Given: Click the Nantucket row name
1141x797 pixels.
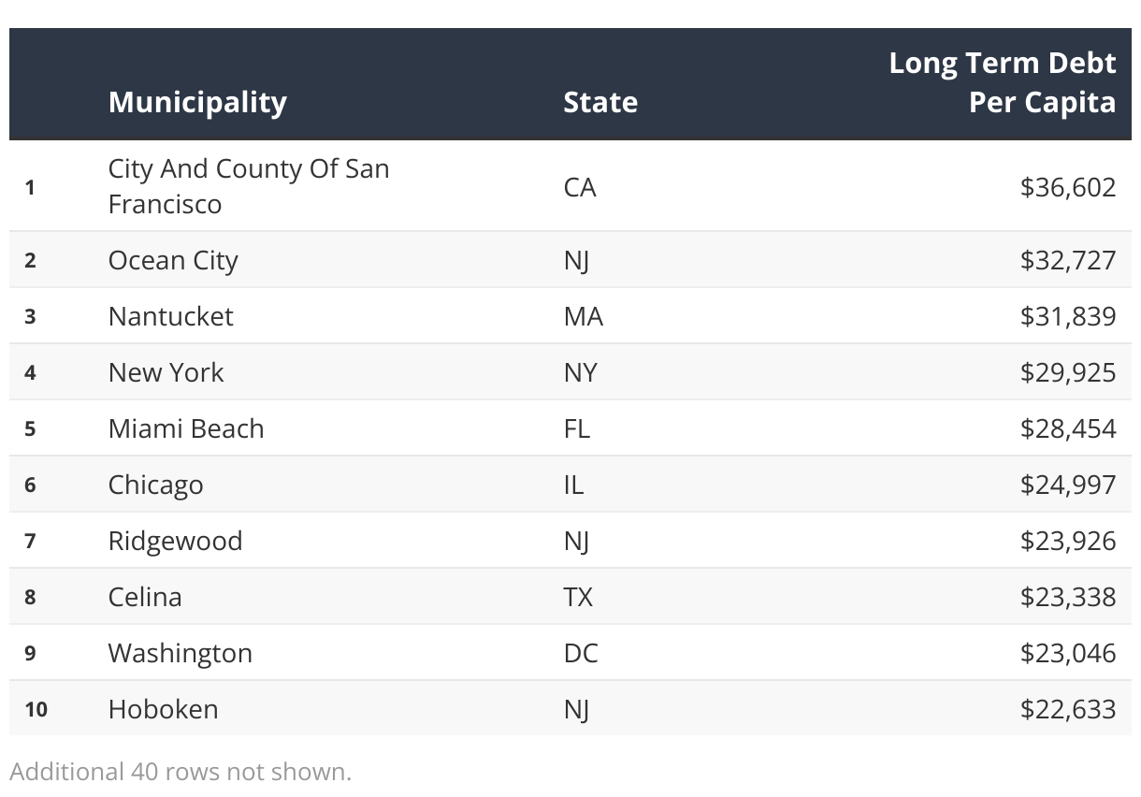Looking at the screenshot, I should coord(170,316).
